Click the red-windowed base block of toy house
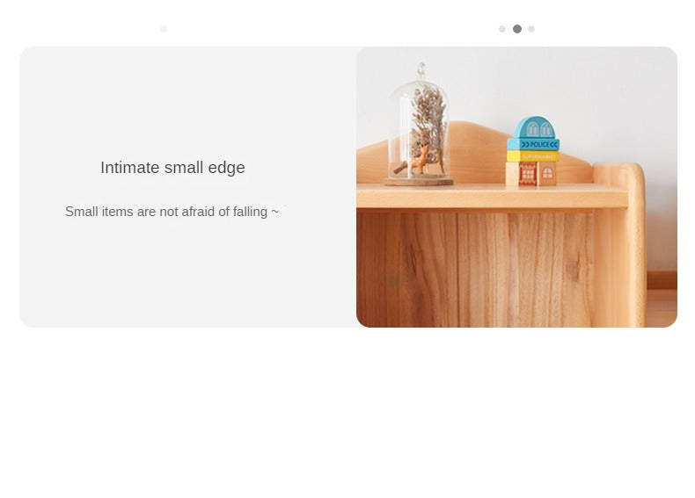Screen dimensions: 695x498 531,174
